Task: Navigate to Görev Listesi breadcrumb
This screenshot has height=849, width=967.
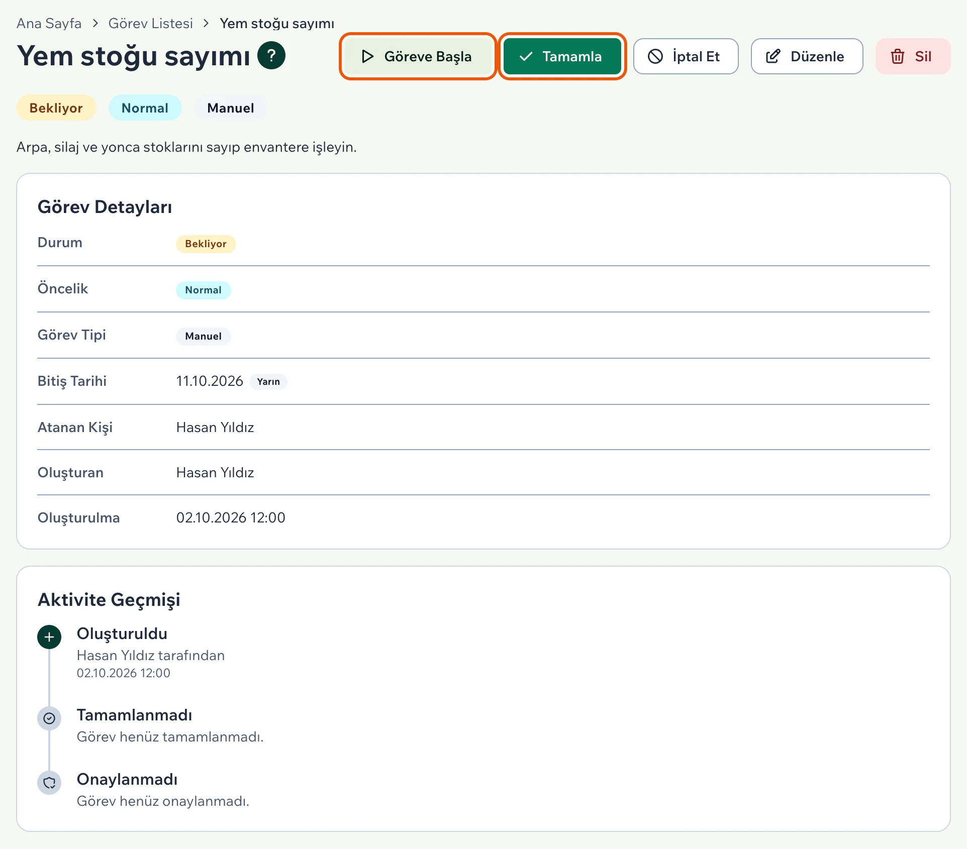Action: click(150, 24)
